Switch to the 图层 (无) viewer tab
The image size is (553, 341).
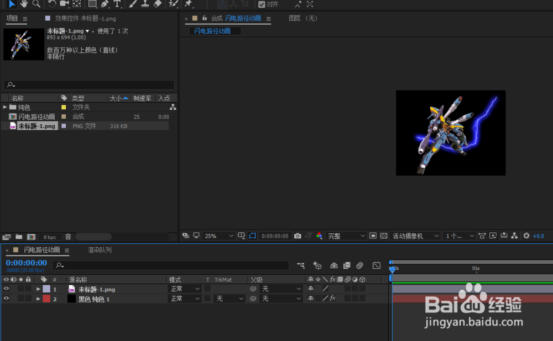303,18
